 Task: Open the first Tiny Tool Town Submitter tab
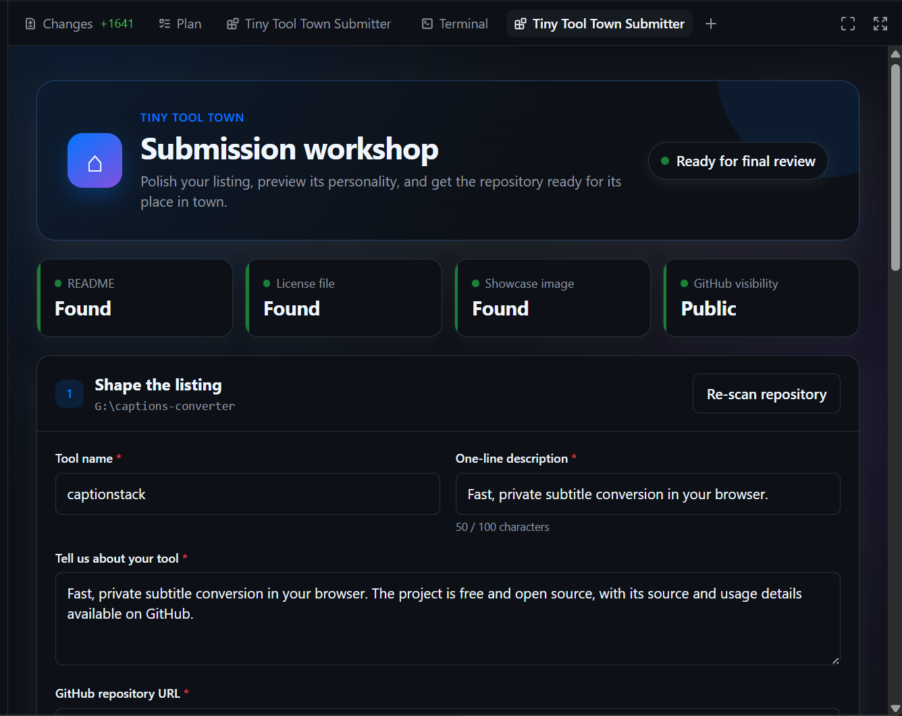click(x=309, y=24)
